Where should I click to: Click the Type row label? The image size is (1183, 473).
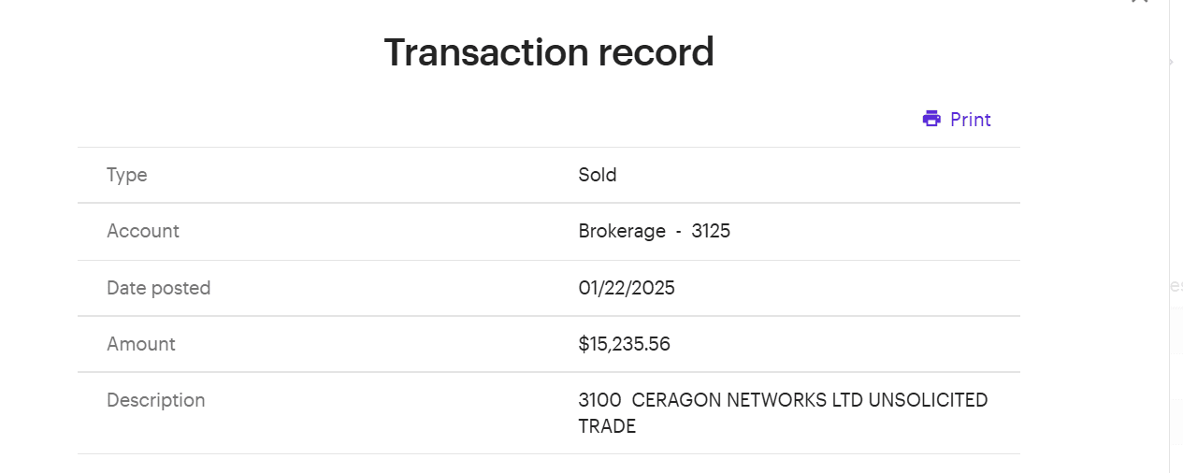point(127,175)
